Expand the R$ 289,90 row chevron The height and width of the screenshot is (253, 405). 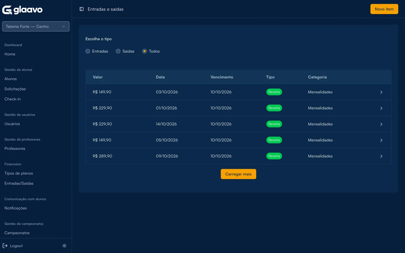pos(381,156)
